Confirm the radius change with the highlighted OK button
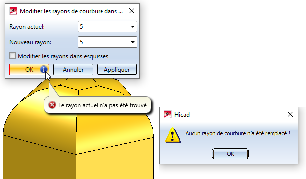The image size is (306, 179). click(x=29, y=69)
